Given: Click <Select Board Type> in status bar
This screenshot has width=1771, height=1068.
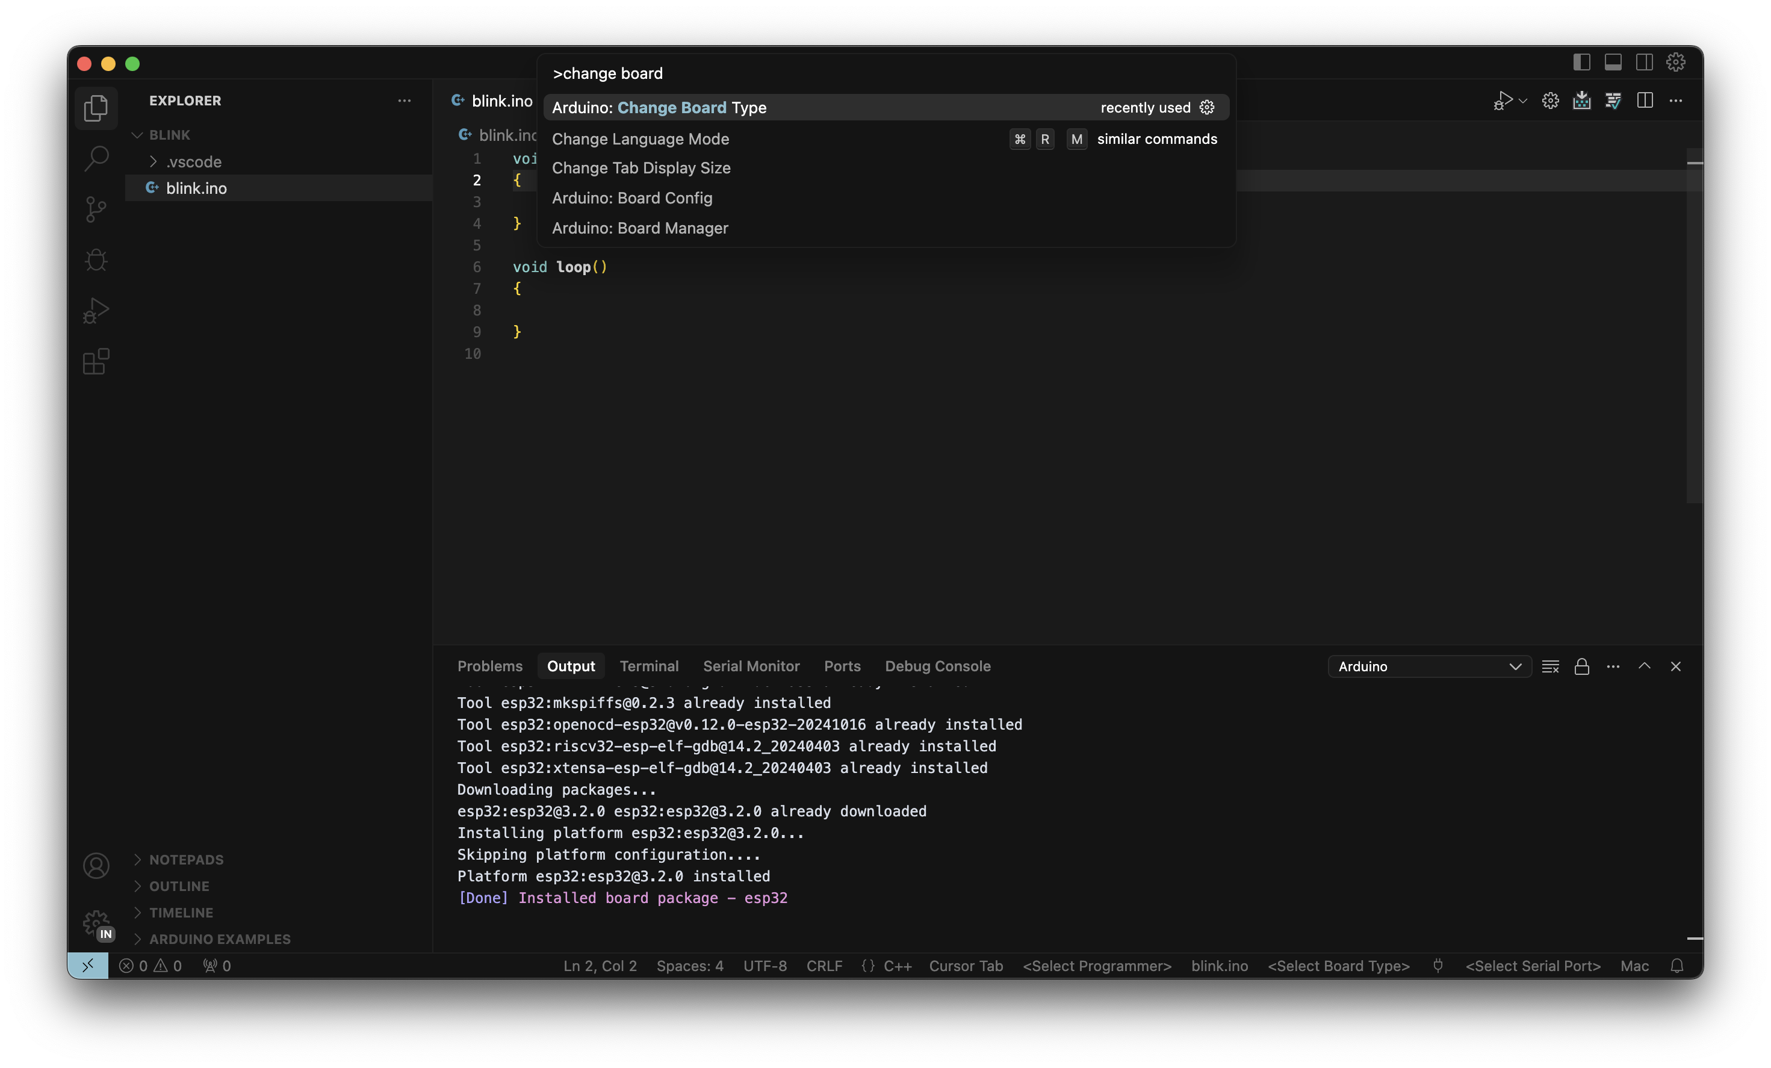Looking at the screenshot, I should click(1338, 966).
